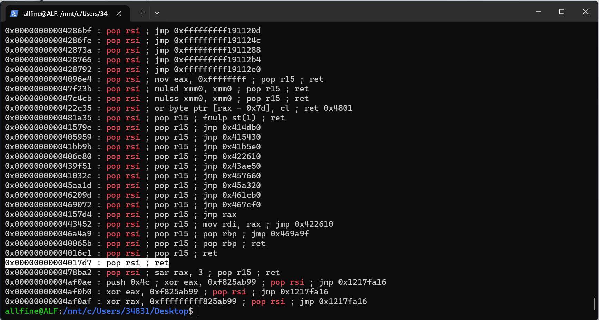The height and width of the screenshot is (320, 599).
Task: Close the allfine@ALF terminal tab
Action: tap(119, 13)
